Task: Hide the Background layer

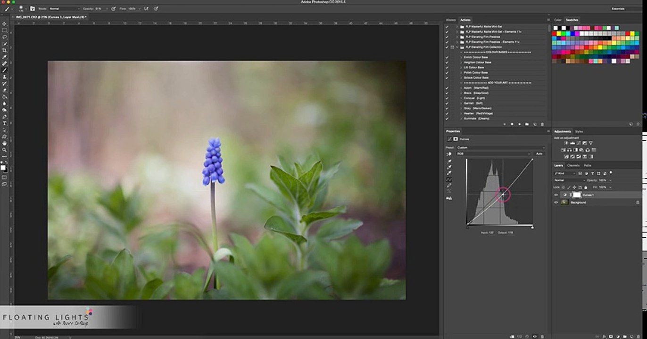Action: [x=556, y=202]
